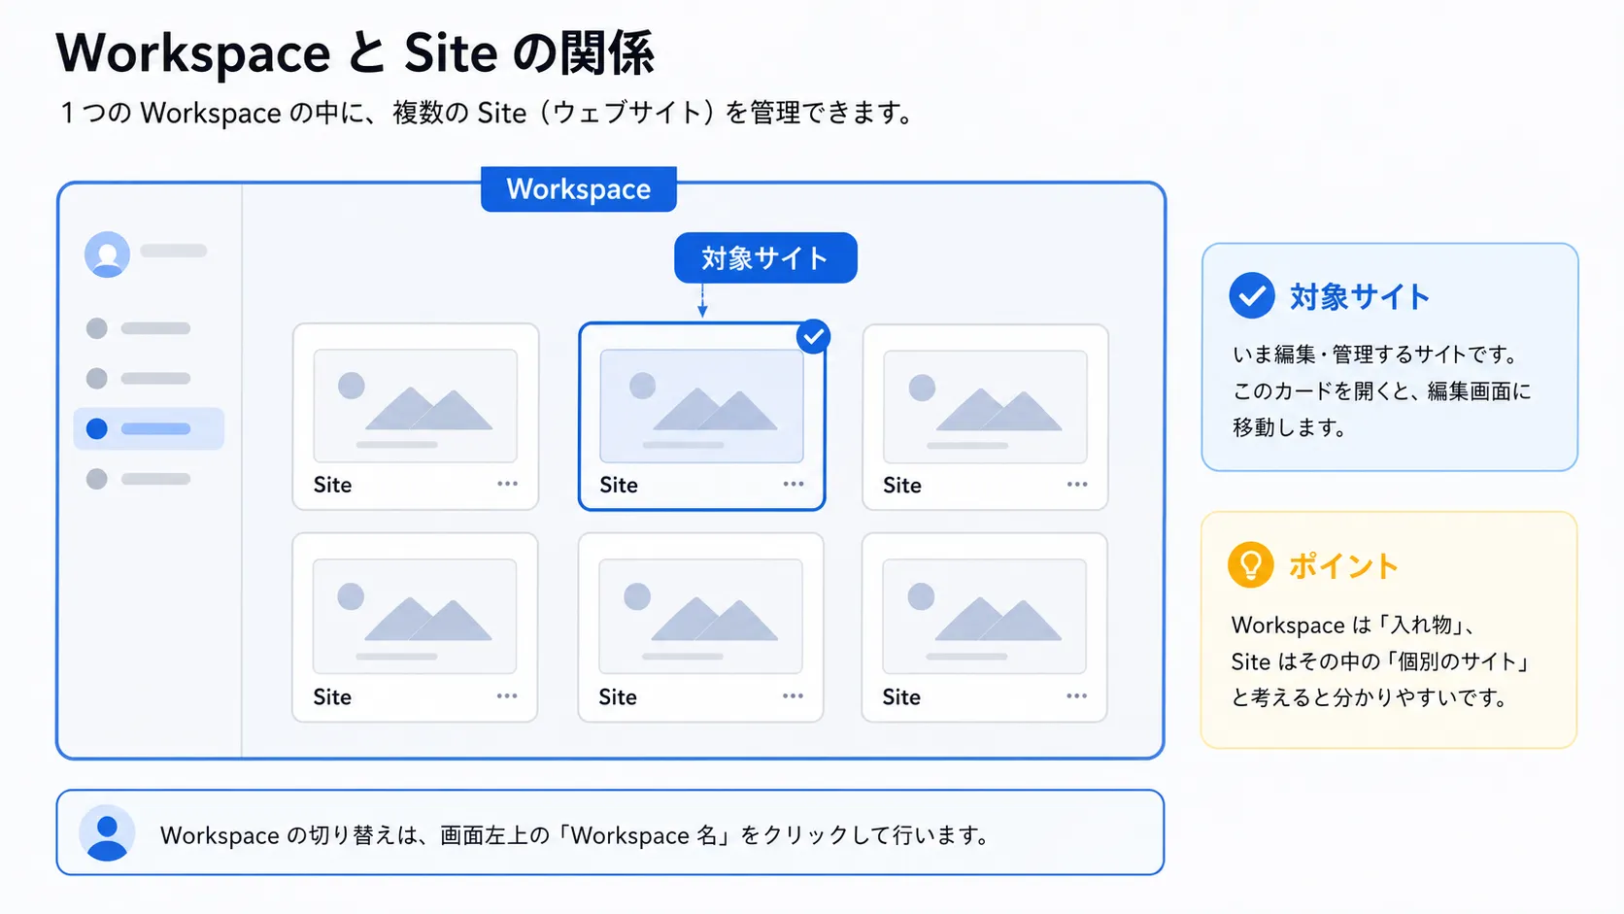Click the note Workspace の切り替えは、画面左上の…
This screenshot has height=914, width=1624.
(575, 835)
